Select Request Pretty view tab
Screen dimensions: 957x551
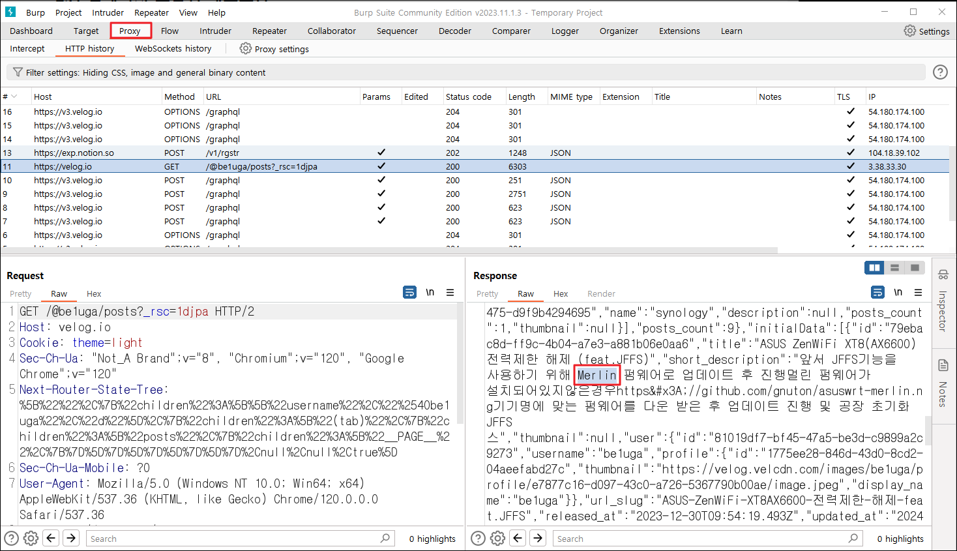20,293
